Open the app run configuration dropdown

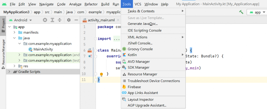point(258,12)
